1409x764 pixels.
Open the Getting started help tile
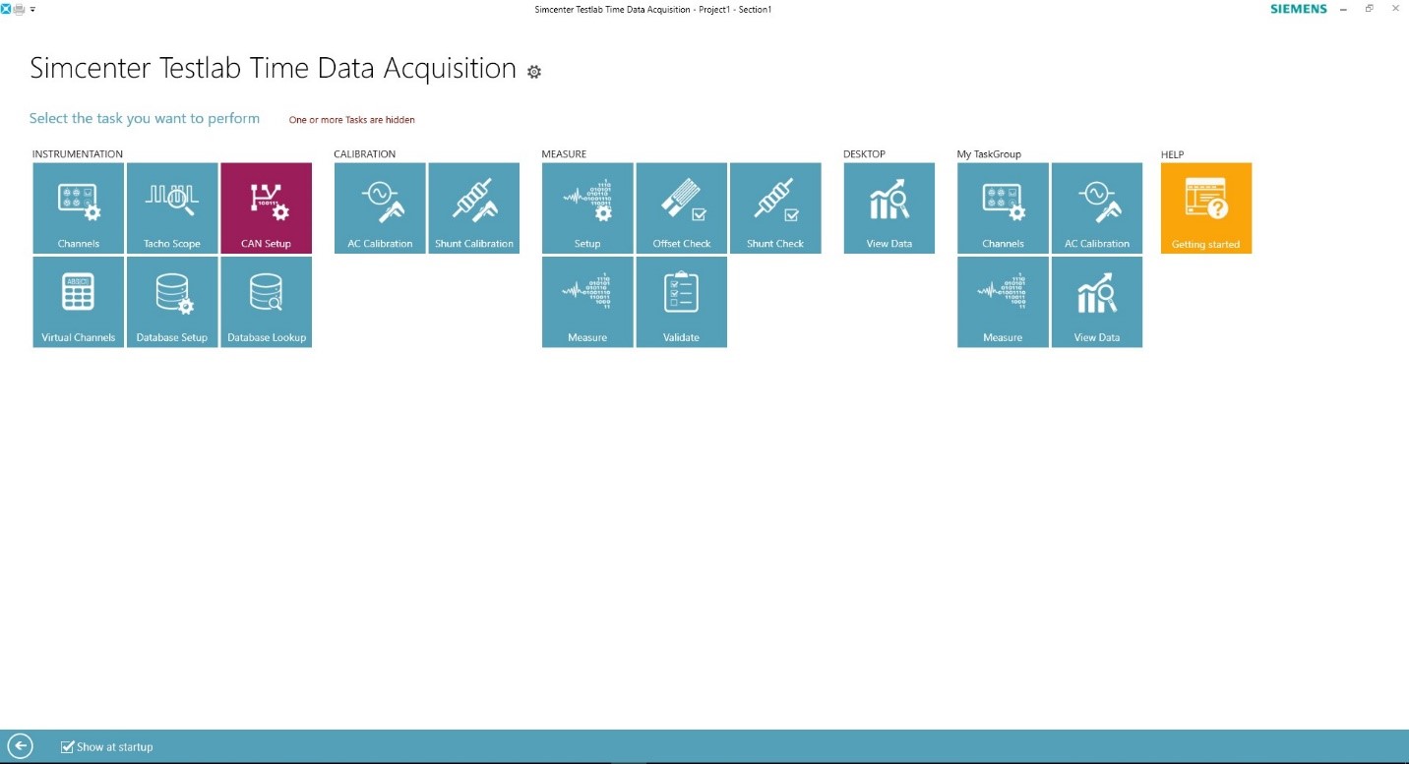(x=1206, y=208)
